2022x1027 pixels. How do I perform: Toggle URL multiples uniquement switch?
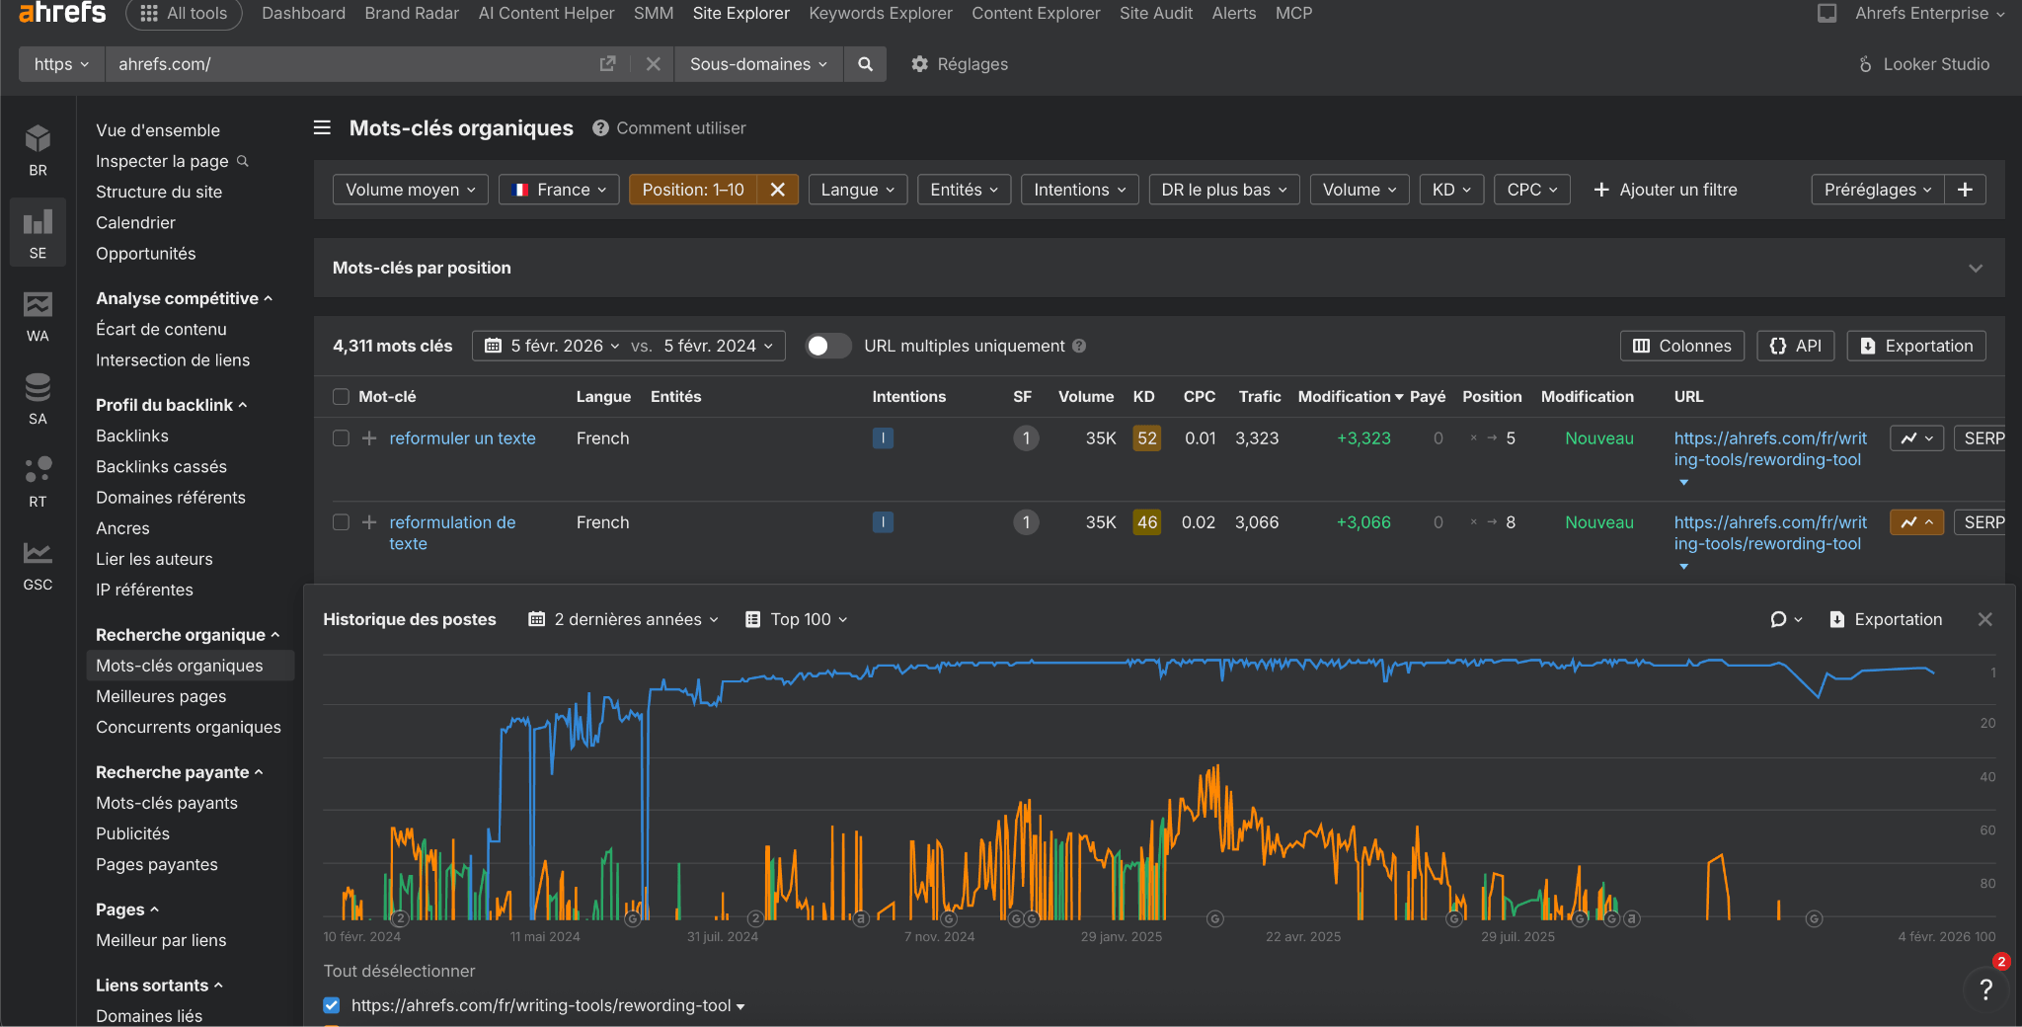827,346
